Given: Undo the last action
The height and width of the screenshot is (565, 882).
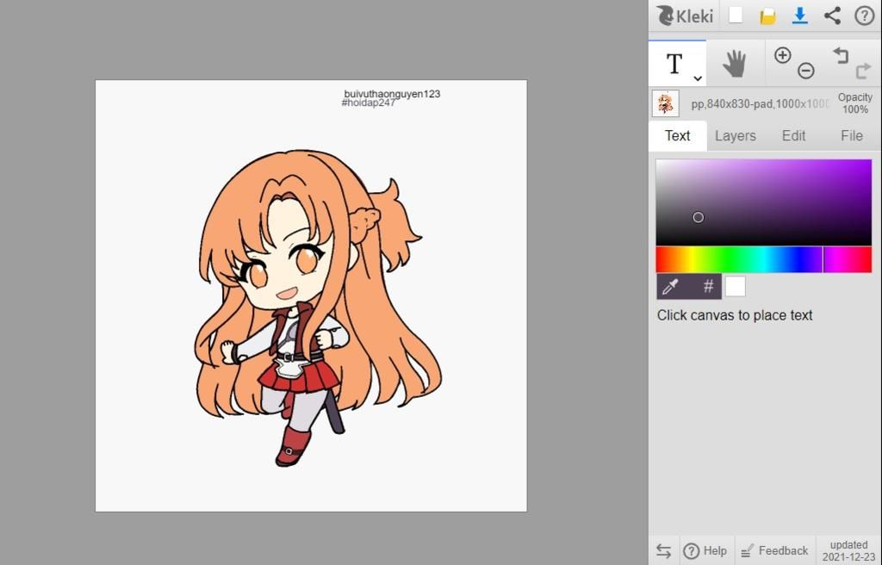Looking at the screenshot, I should click(x=841, y=55).
